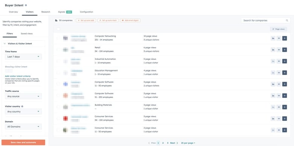
Task: Open the Domain All Domains dropdown
Action: tap(23, 127)
